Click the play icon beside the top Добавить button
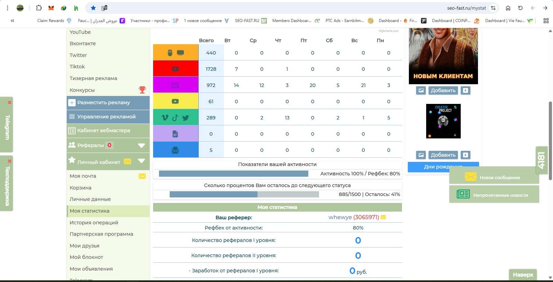553x282 pixels. point(466,90)
